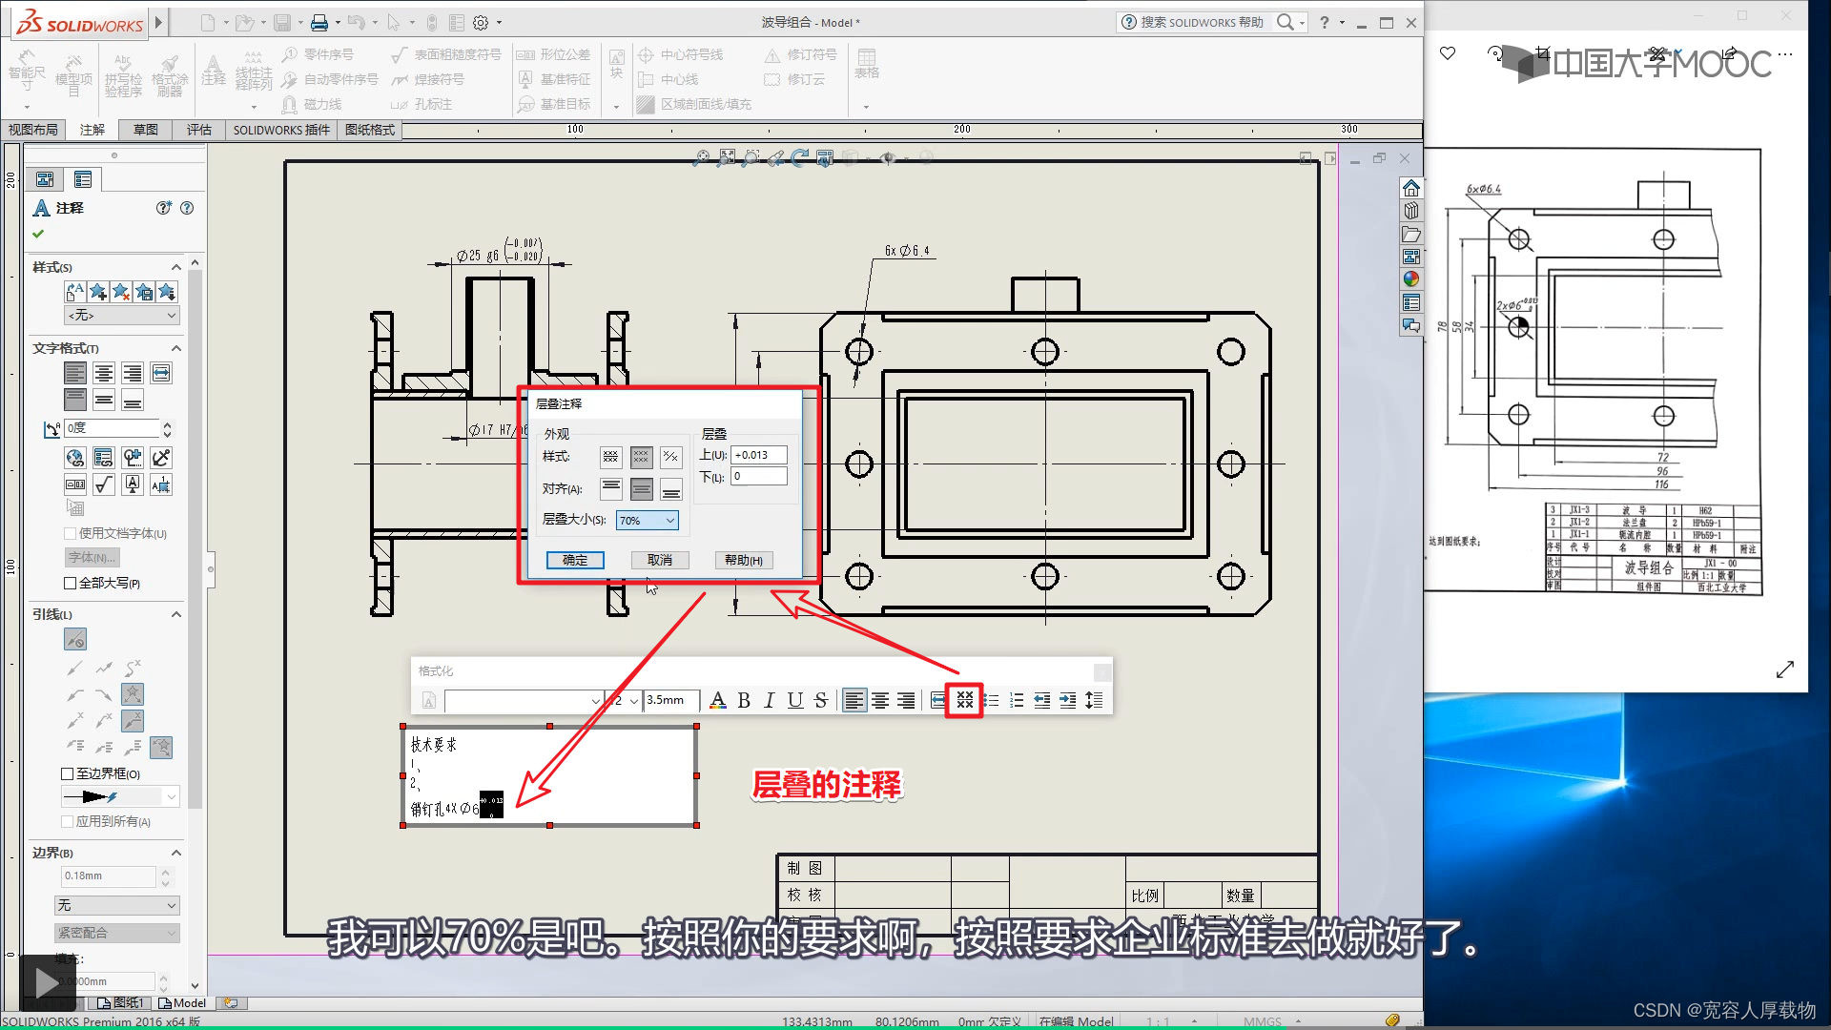1831x1030 pixels.
Task: Click the strikethrough formatting icon
Action: pos(820,701)
